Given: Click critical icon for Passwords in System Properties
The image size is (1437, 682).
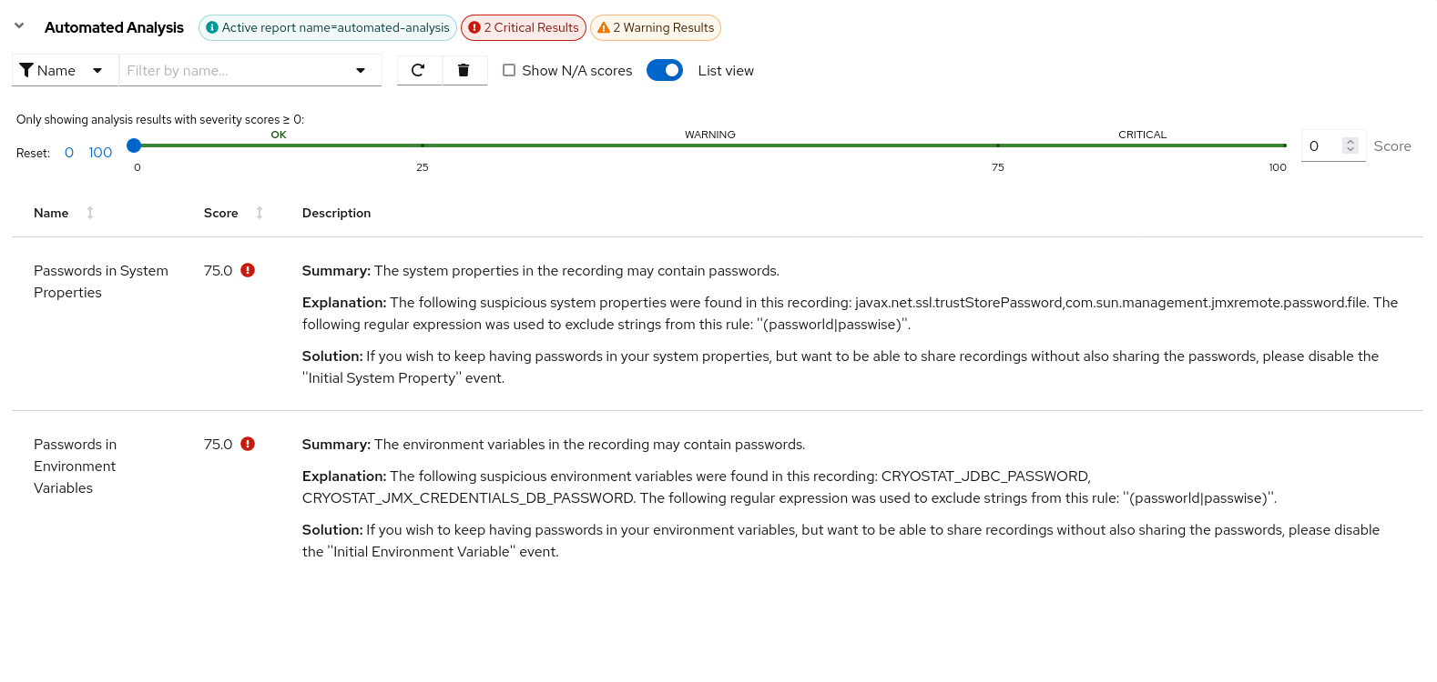Looking at the screenshot, I should click(248, 270).
